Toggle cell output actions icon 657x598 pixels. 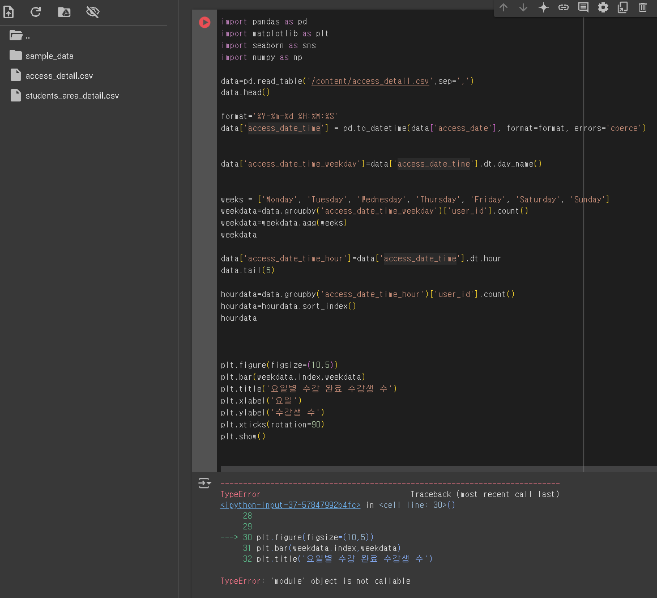[x=204, y=483]
